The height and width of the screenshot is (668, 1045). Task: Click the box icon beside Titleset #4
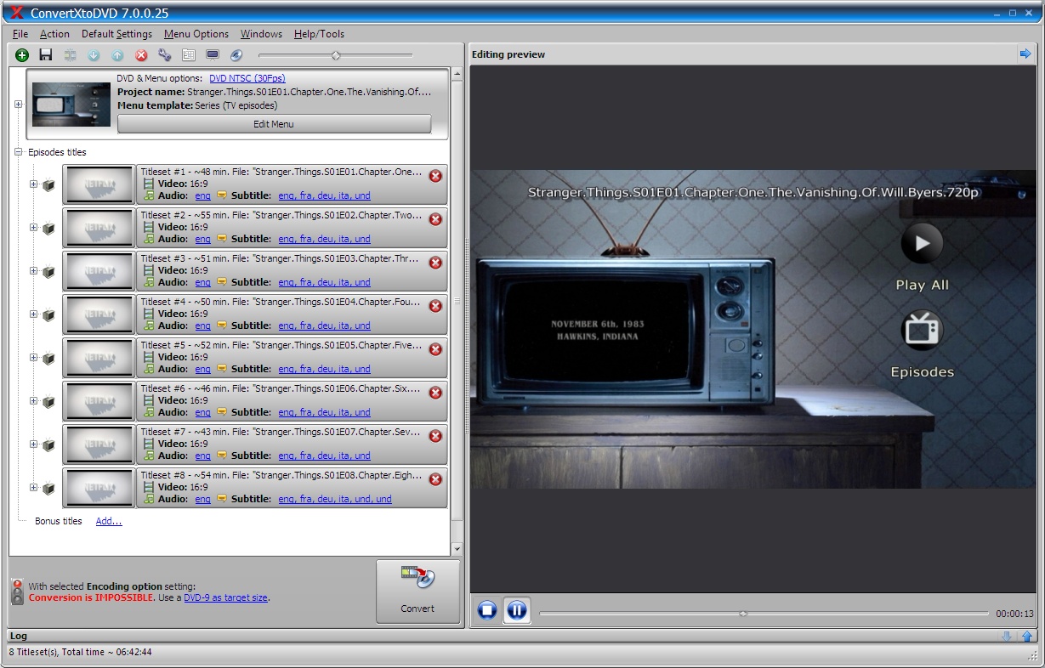[x=48, y=314]
